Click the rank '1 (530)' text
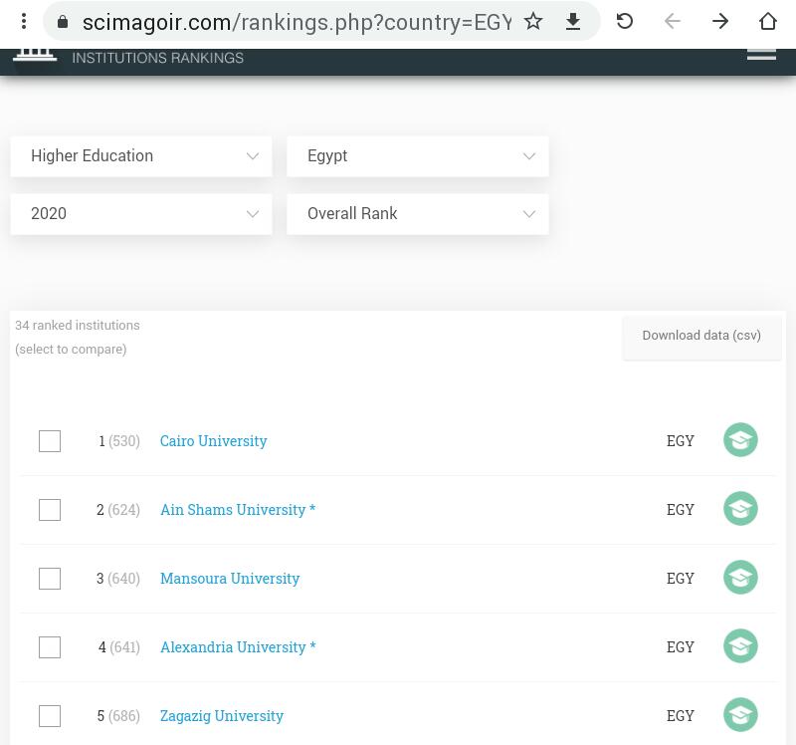 pos(118,441)
